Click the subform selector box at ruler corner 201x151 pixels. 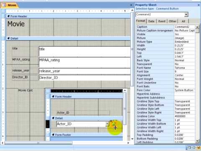coord(48,91)
